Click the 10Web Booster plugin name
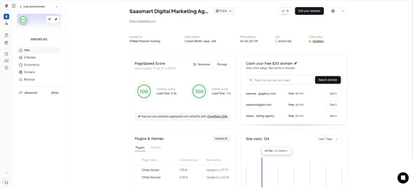413x188 pixels. 151,178
